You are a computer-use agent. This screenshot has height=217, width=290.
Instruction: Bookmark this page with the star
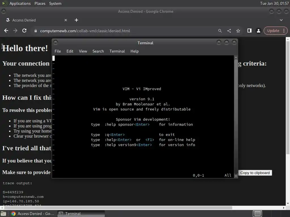[x=238, y=31]
